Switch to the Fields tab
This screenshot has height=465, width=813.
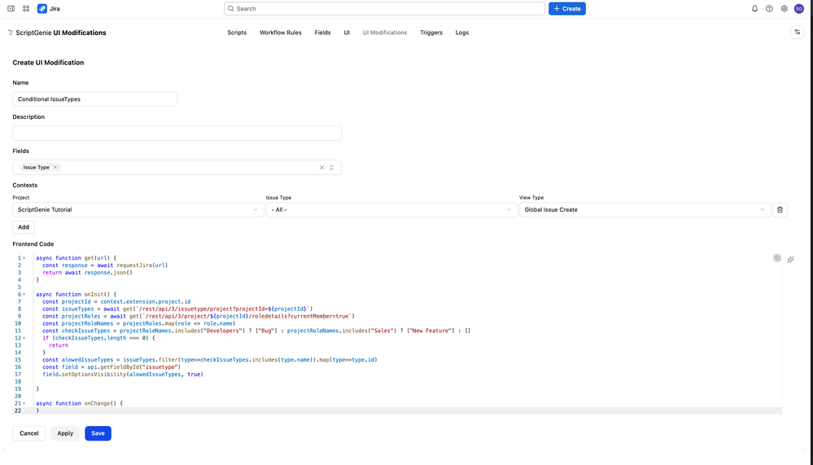322,33
